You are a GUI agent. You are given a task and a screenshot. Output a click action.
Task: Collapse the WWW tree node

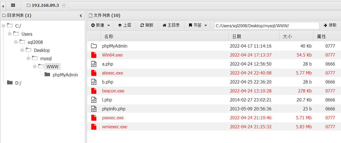point(35,67)
